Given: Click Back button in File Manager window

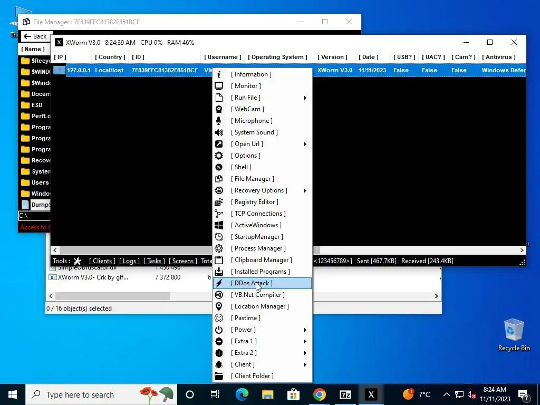Looking at the screenshot, I should pyautogui.click(x=35, y=36).
